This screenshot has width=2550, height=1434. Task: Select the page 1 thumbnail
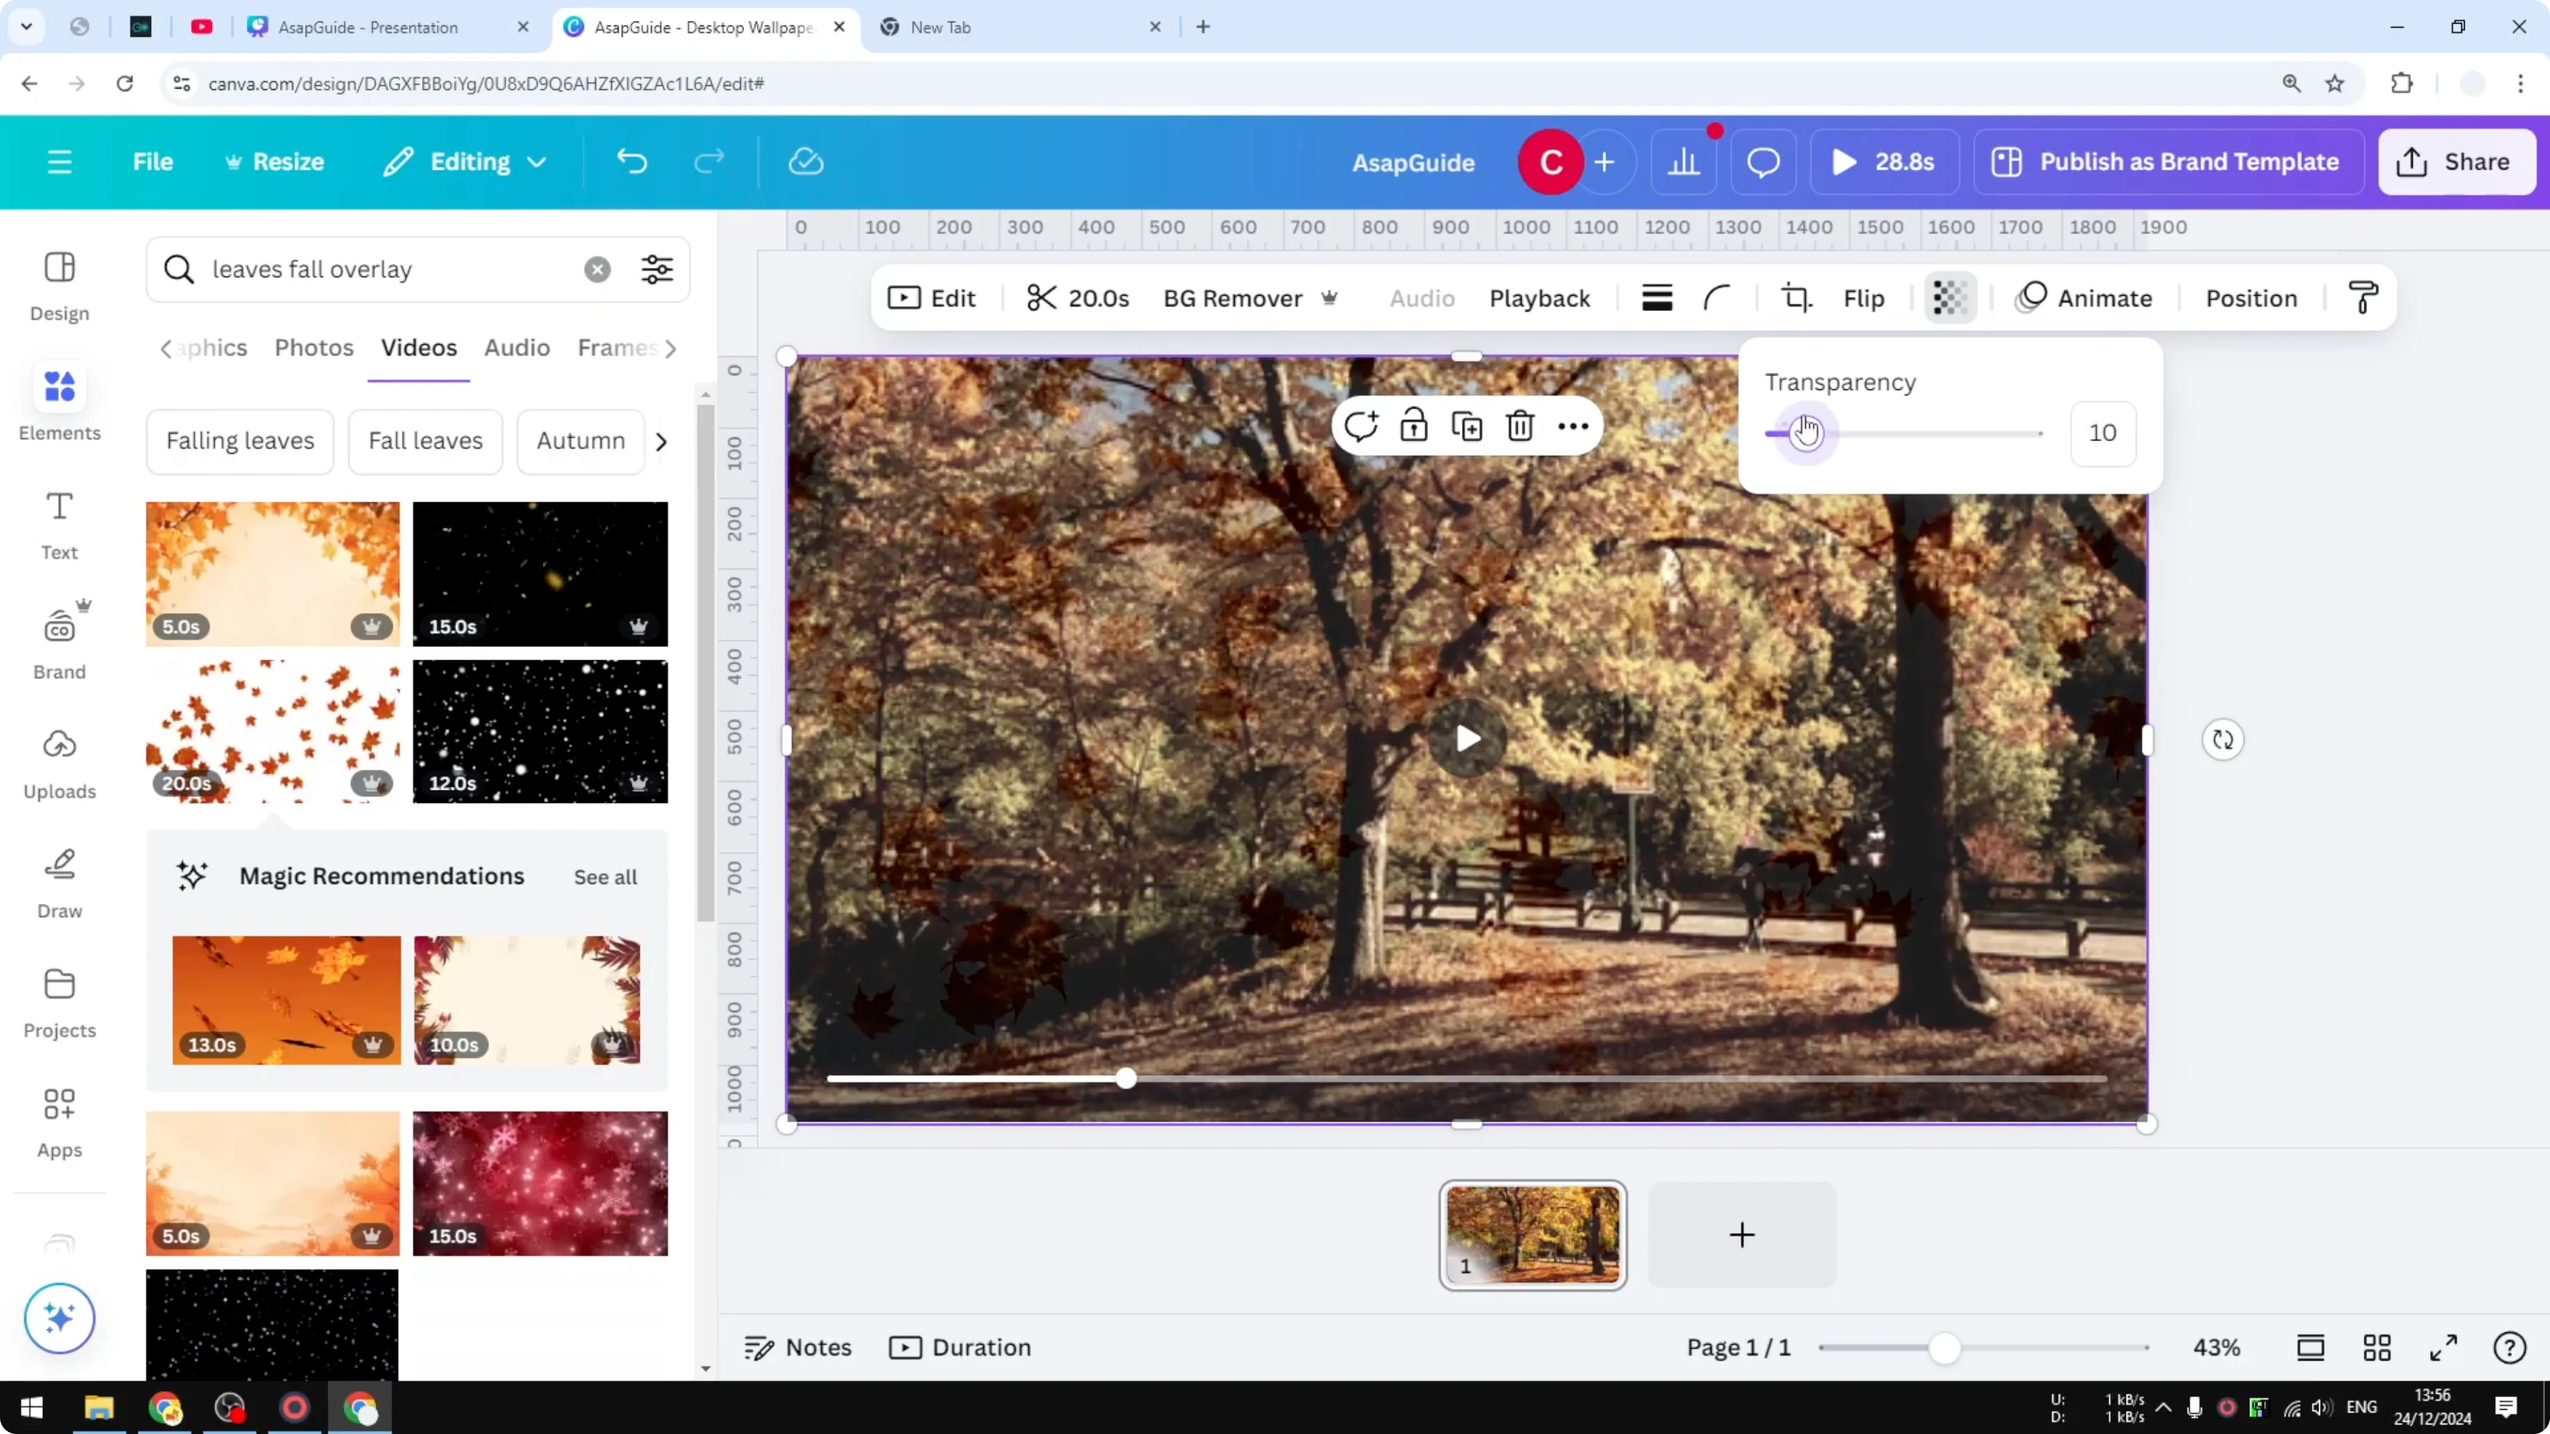(x=1532, y=1235)
